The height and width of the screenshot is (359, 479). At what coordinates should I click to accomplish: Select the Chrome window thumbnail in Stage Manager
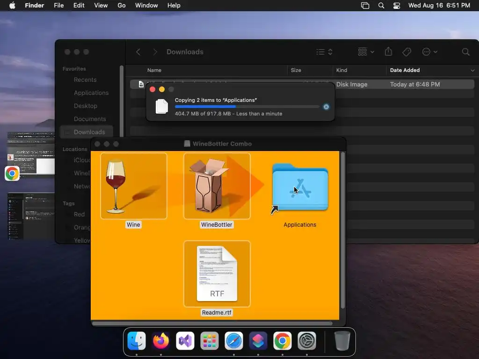point(30,156)
